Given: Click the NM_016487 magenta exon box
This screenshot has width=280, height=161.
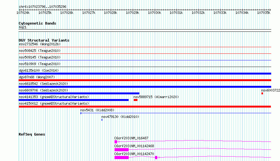Looking at the screenshot, I should coord(116,142).
